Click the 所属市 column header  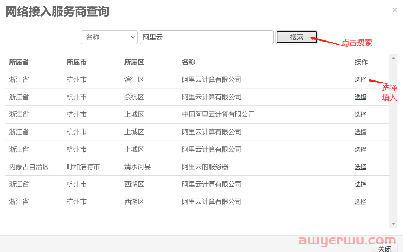click(x=76, y=62)
